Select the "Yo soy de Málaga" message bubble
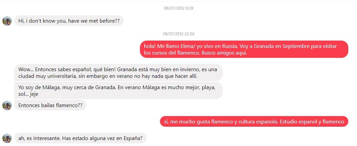 point(119,90)
